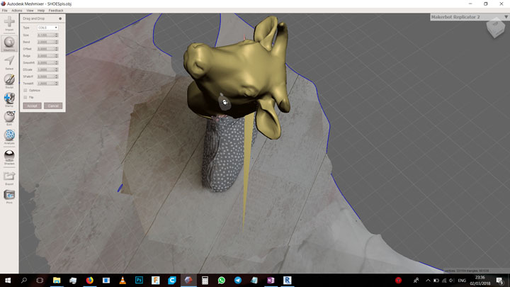This screenshot has height=287, width=510.
Task: Click the TweakR slider field
Action: tap(46, 84)
